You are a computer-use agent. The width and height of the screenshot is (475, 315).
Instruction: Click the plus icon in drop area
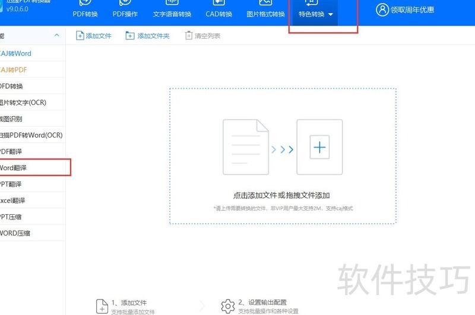point(319,147)
